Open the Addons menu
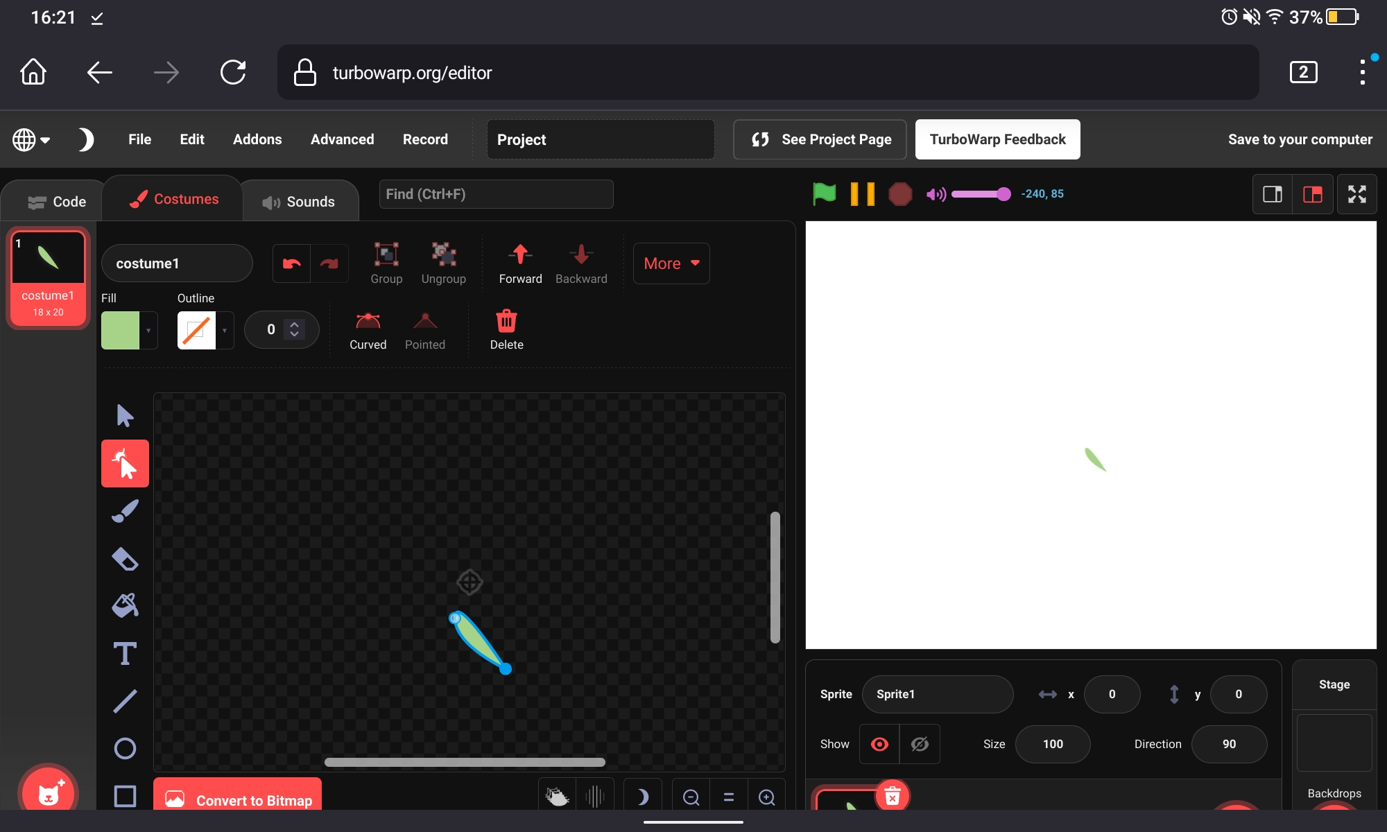The image size is (1387, 832). point(257,139)
